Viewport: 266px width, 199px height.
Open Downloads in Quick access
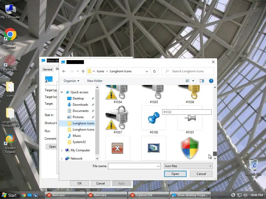(x=81, y=105)
